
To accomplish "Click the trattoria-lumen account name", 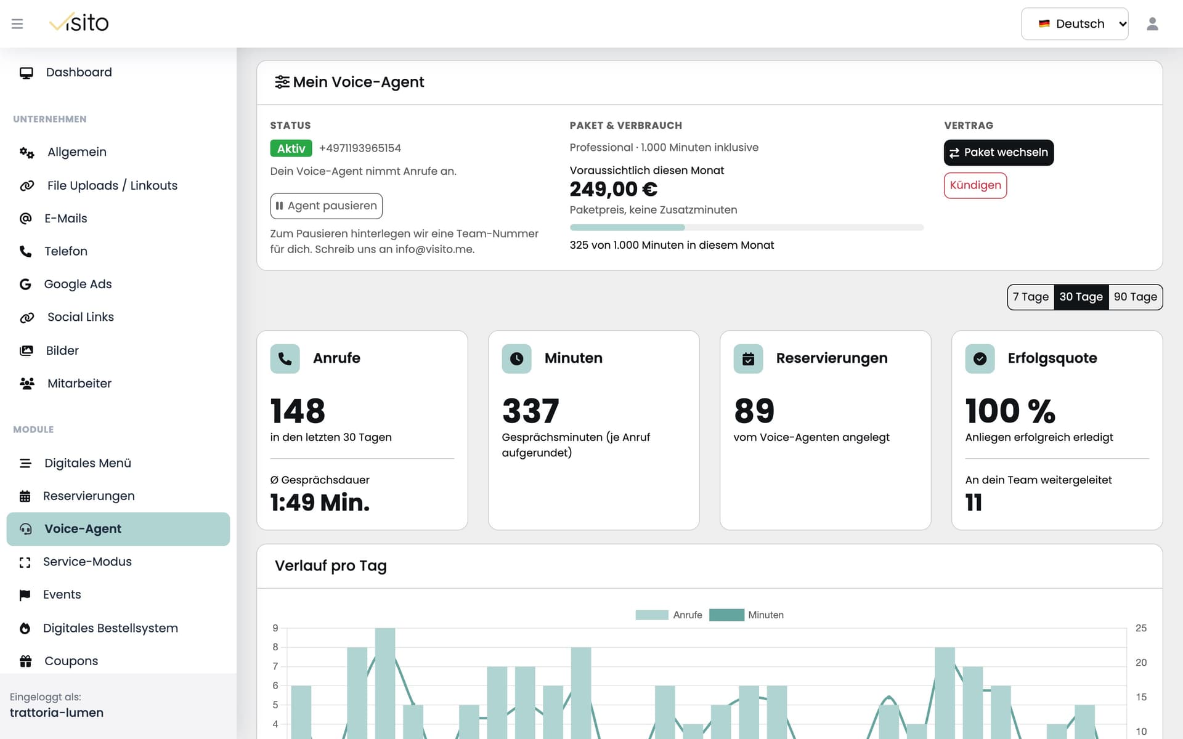I will coord(57,713).
